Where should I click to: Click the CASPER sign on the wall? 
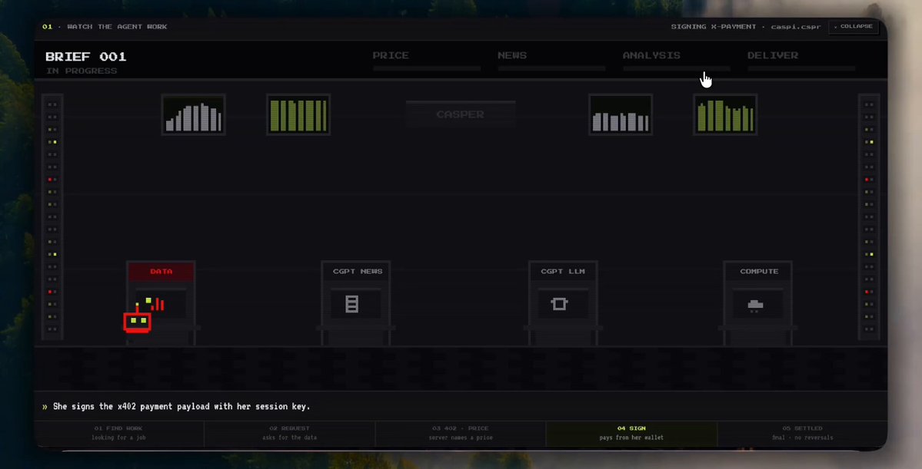(461, 114)
